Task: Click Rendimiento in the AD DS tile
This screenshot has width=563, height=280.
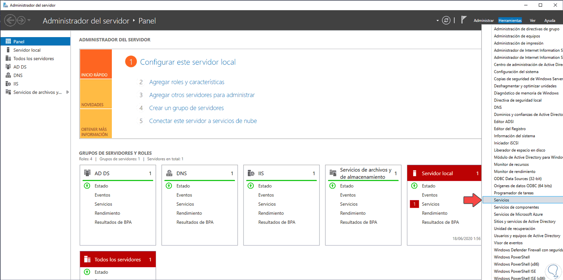Action: click(x=108, y=213)
